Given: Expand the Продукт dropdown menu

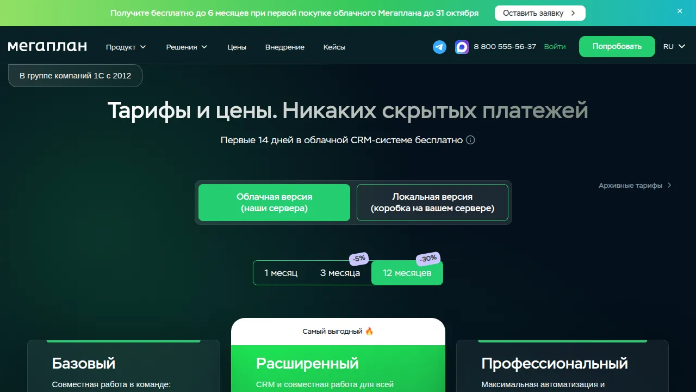Looking at the screenshot, I should 126,47.
